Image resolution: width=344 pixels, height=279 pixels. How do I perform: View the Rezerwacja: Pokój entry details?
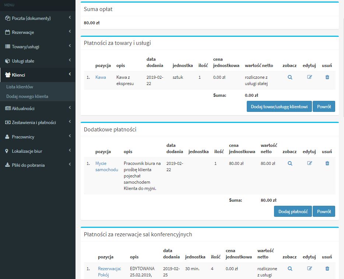(290, 268)
